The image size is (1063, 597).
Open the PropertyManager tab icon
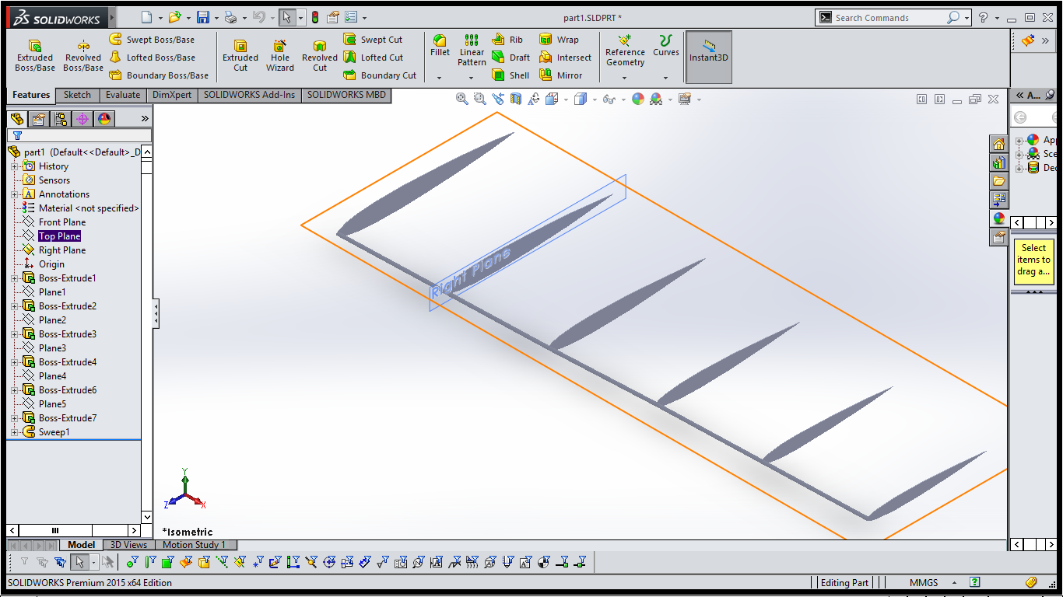(x=38, y=119)
